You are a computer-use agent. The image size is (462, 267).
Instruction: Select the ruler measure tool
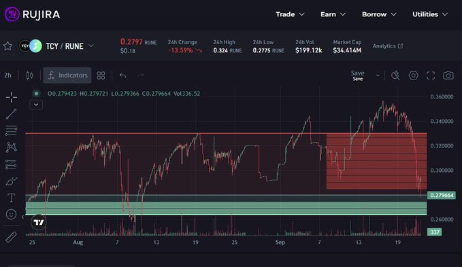coord(11,237)
